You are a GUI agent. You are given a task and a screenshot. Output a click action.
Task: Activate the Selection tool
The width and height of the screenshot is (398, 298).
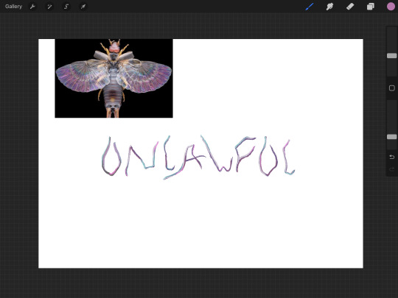pos(66,7)
